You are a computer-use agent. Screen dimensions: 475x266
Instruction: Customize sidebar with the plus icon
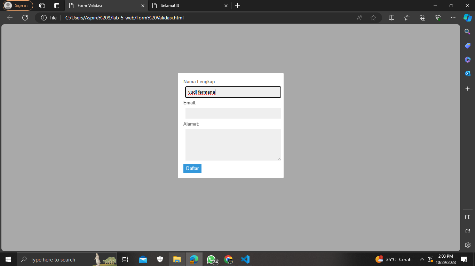[x=467, y=88]
